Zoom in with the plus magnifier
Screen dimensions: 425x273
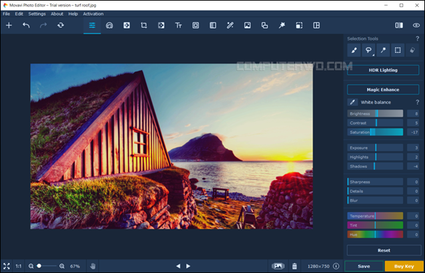(62, 266)
